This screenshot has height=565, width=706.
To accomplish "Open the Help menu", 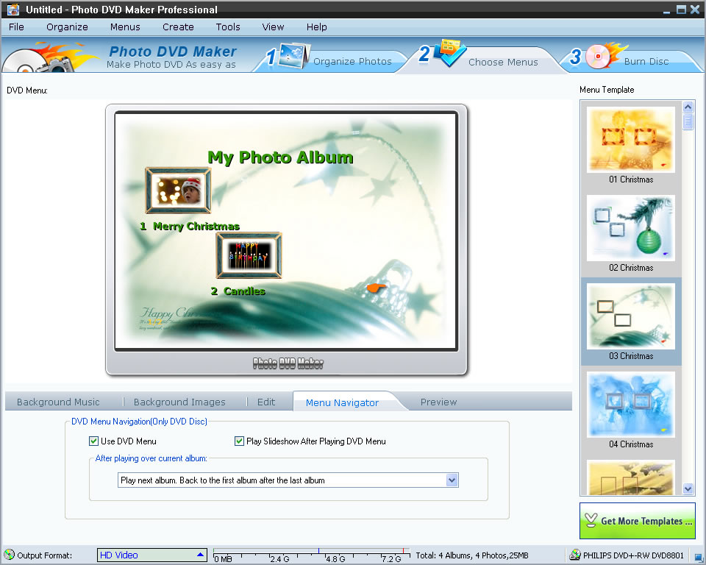I will click(316, 27).
